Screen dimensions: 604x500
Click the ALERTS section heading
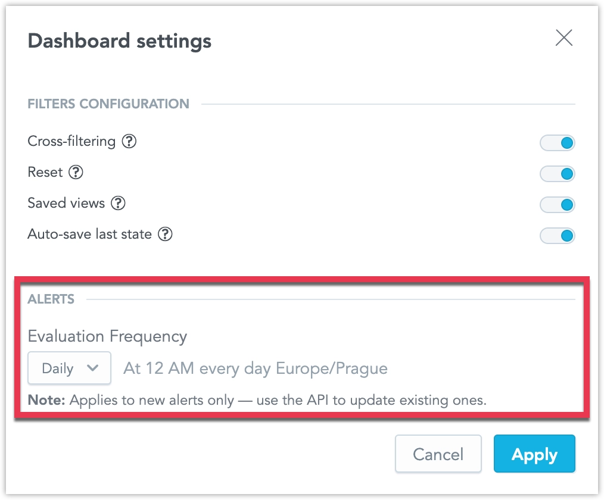pyautogui.click(x=51, y=299)
